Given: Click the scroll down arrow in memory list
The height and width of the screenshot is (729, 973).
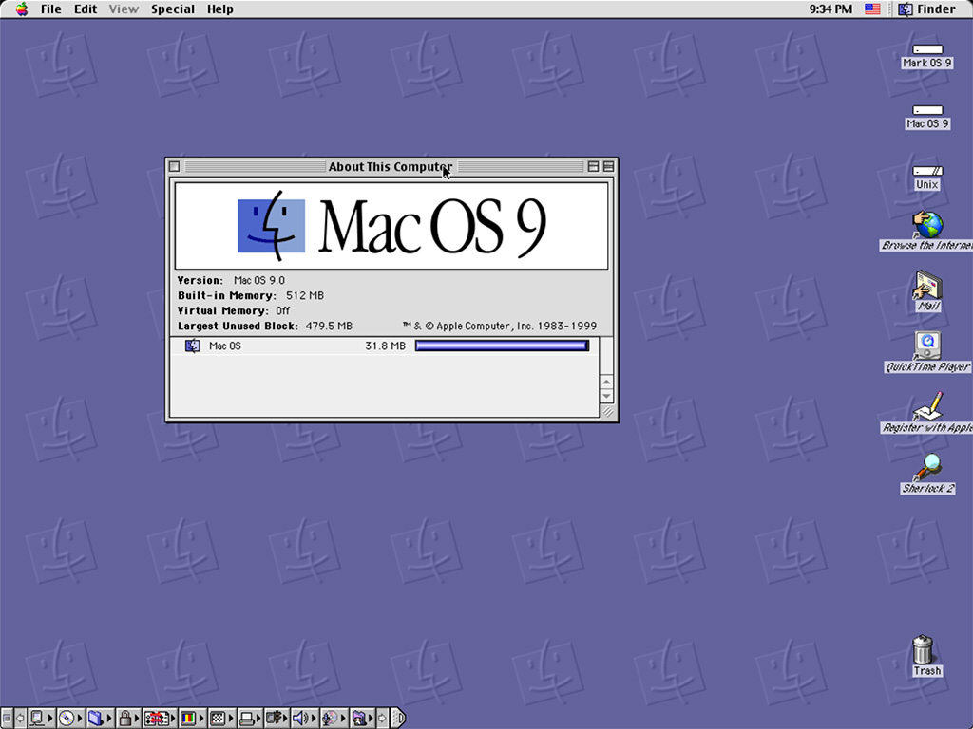Looking at the screenshot, I should [607, 396].
